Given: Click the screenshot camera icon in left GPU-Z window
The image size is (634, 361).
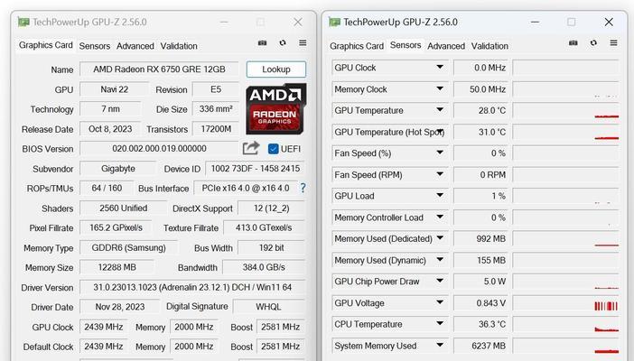Looking at the screenshot, I should (263, 42).
